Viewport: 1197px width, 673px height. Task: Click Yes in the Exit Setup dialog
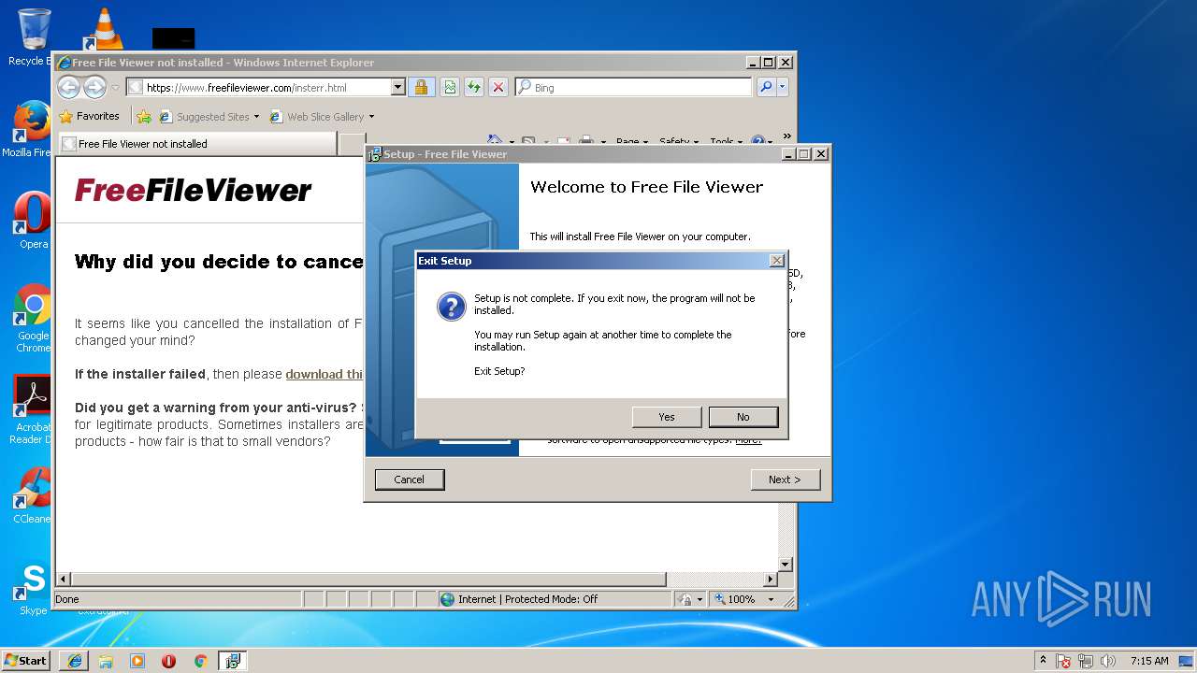667,417
